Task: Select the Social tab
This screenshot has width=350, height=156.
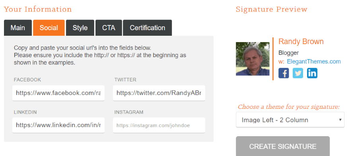Action: (49, 28)
